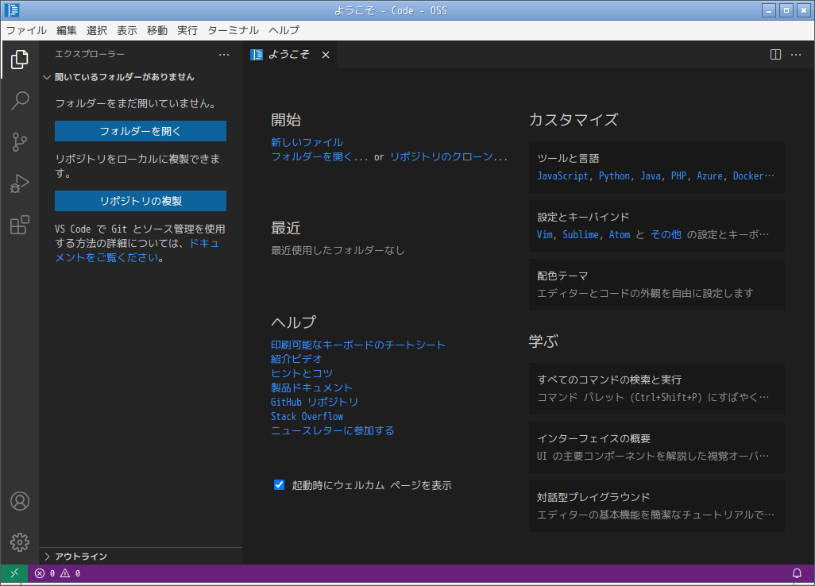Image resolution: width=815 pixels, height=586 pixels.
Task: Open the ヘルプ menu
Action: pos(284,30)
